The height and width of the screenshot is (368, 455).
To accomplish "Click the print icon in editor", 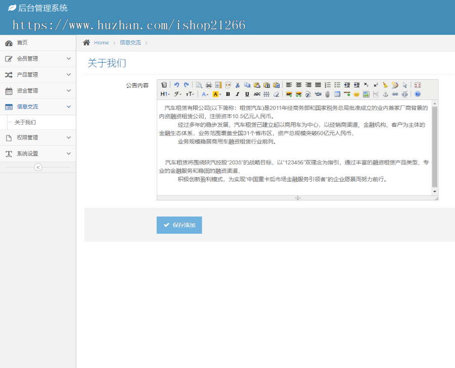I will coord(208,85).
